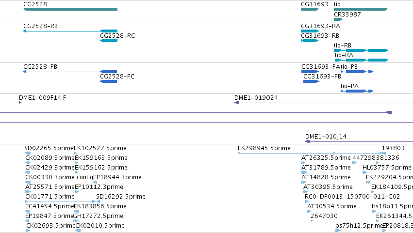Click the DME1-009F14.F marker arrow
The image size is (413, 233).
[x=20, y=103]
